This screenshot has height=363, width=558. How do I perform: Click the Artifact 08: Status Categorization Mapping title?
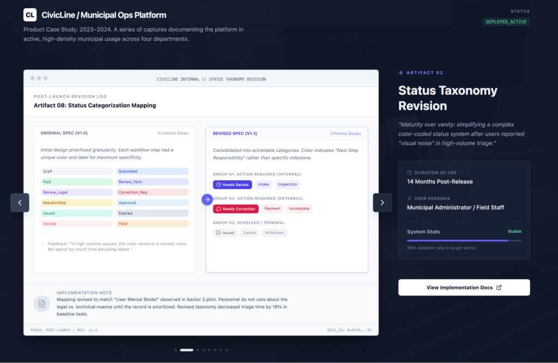(95, 106)
